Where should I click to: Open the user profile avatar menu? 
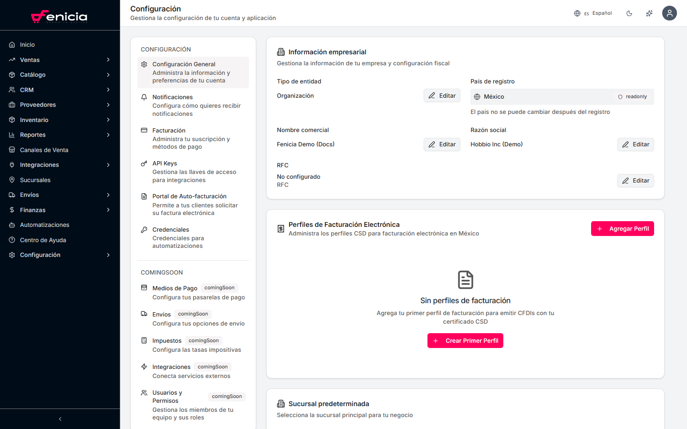[669, 13]
